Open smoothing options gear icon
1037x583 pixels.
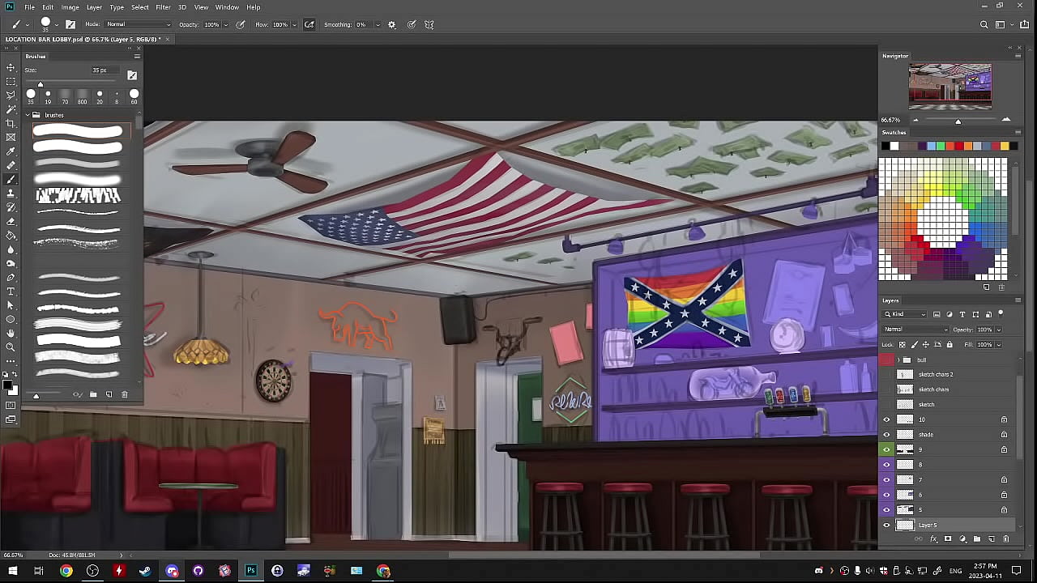coord(392,25)
